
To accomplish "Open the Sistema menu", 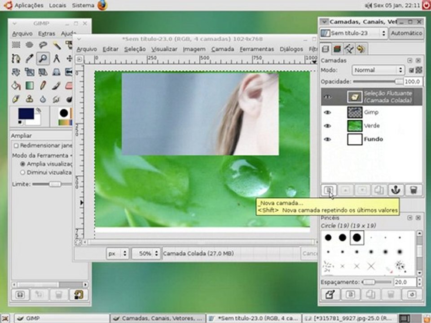I will coord(83,5).
